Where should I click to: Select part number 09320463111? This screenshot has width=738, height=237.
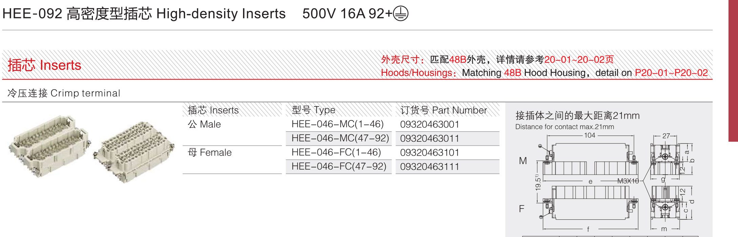point(430,167)
